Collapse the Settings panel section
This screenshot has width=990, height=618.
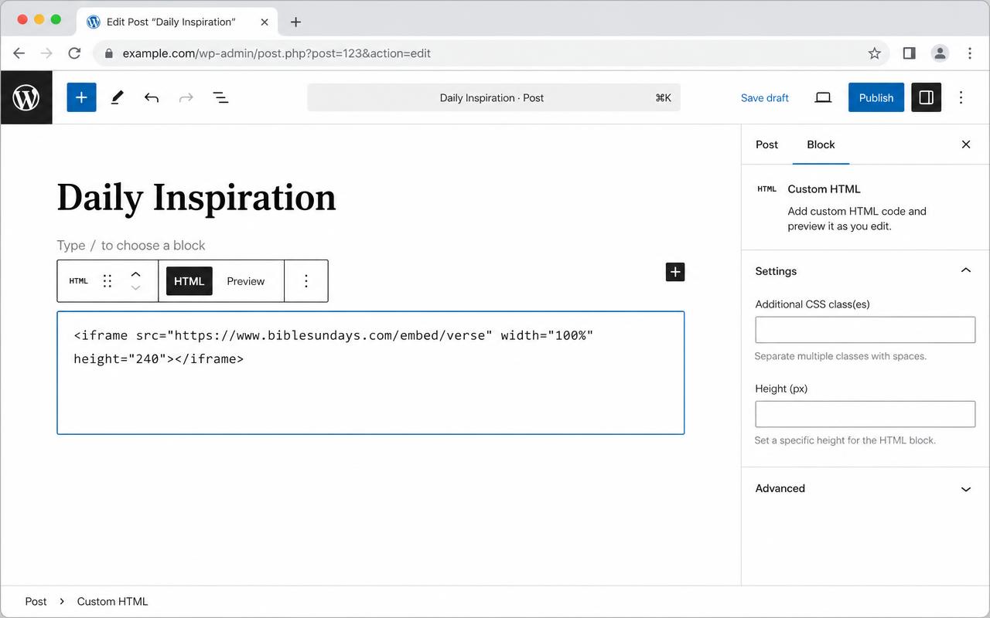pyautogui.click(x=865, y=271)
